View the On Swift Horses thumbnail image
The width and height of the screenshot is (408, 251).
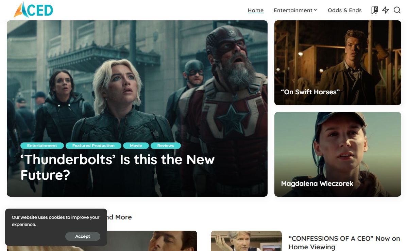pyautogui.click(x=338, y=63)
